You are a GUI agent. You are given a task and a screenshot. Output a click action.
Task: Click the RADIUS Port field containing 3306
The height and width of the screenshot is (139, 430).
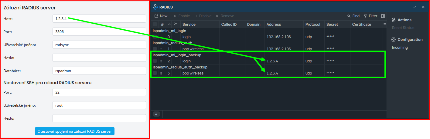(x=99, y=31)
